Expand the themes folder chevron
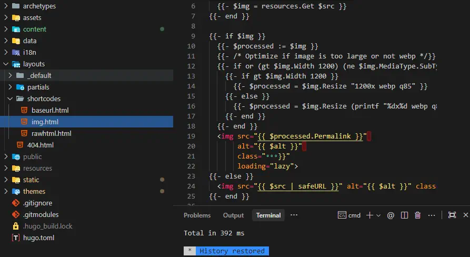The image size is (470, 257). click(x=6, y=191)
